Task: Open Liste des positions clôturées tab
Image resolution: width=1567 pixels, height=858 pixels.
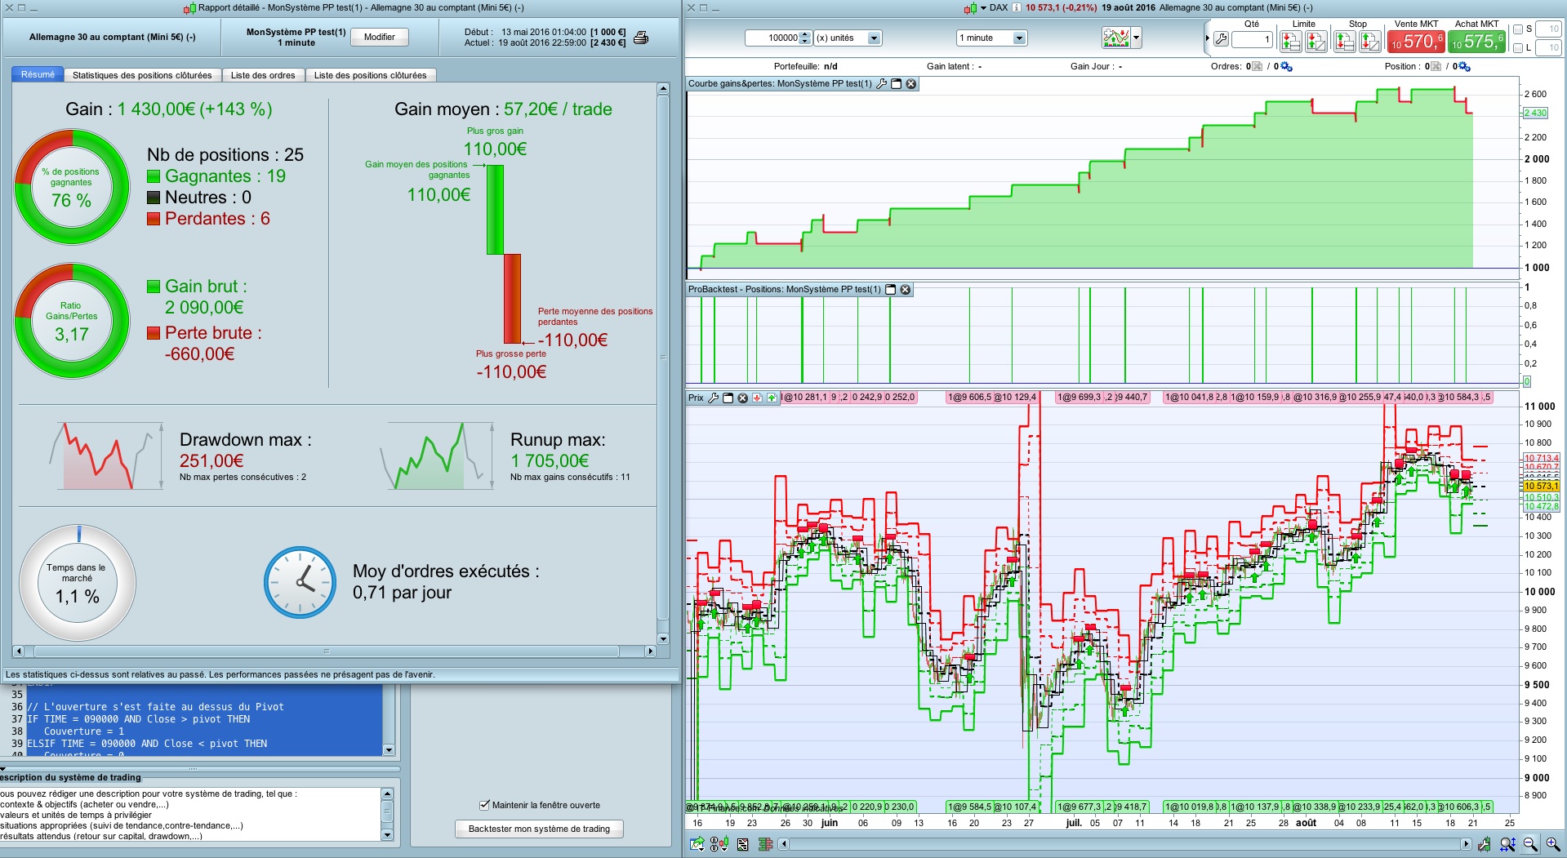Action: 370,75
